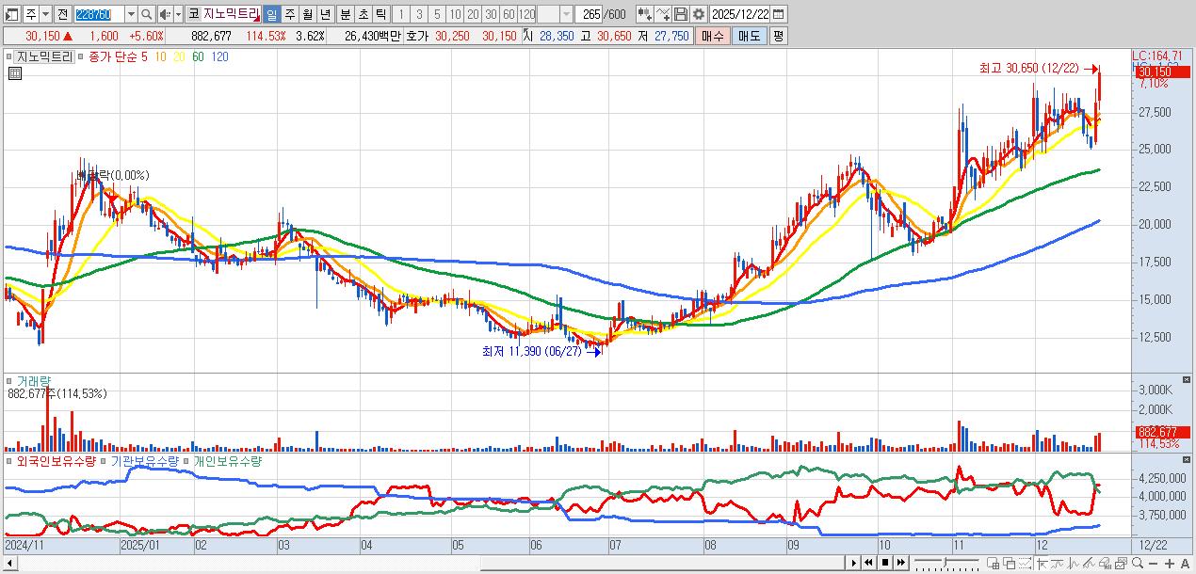Choose the 60 interval button

coord(509,14)
